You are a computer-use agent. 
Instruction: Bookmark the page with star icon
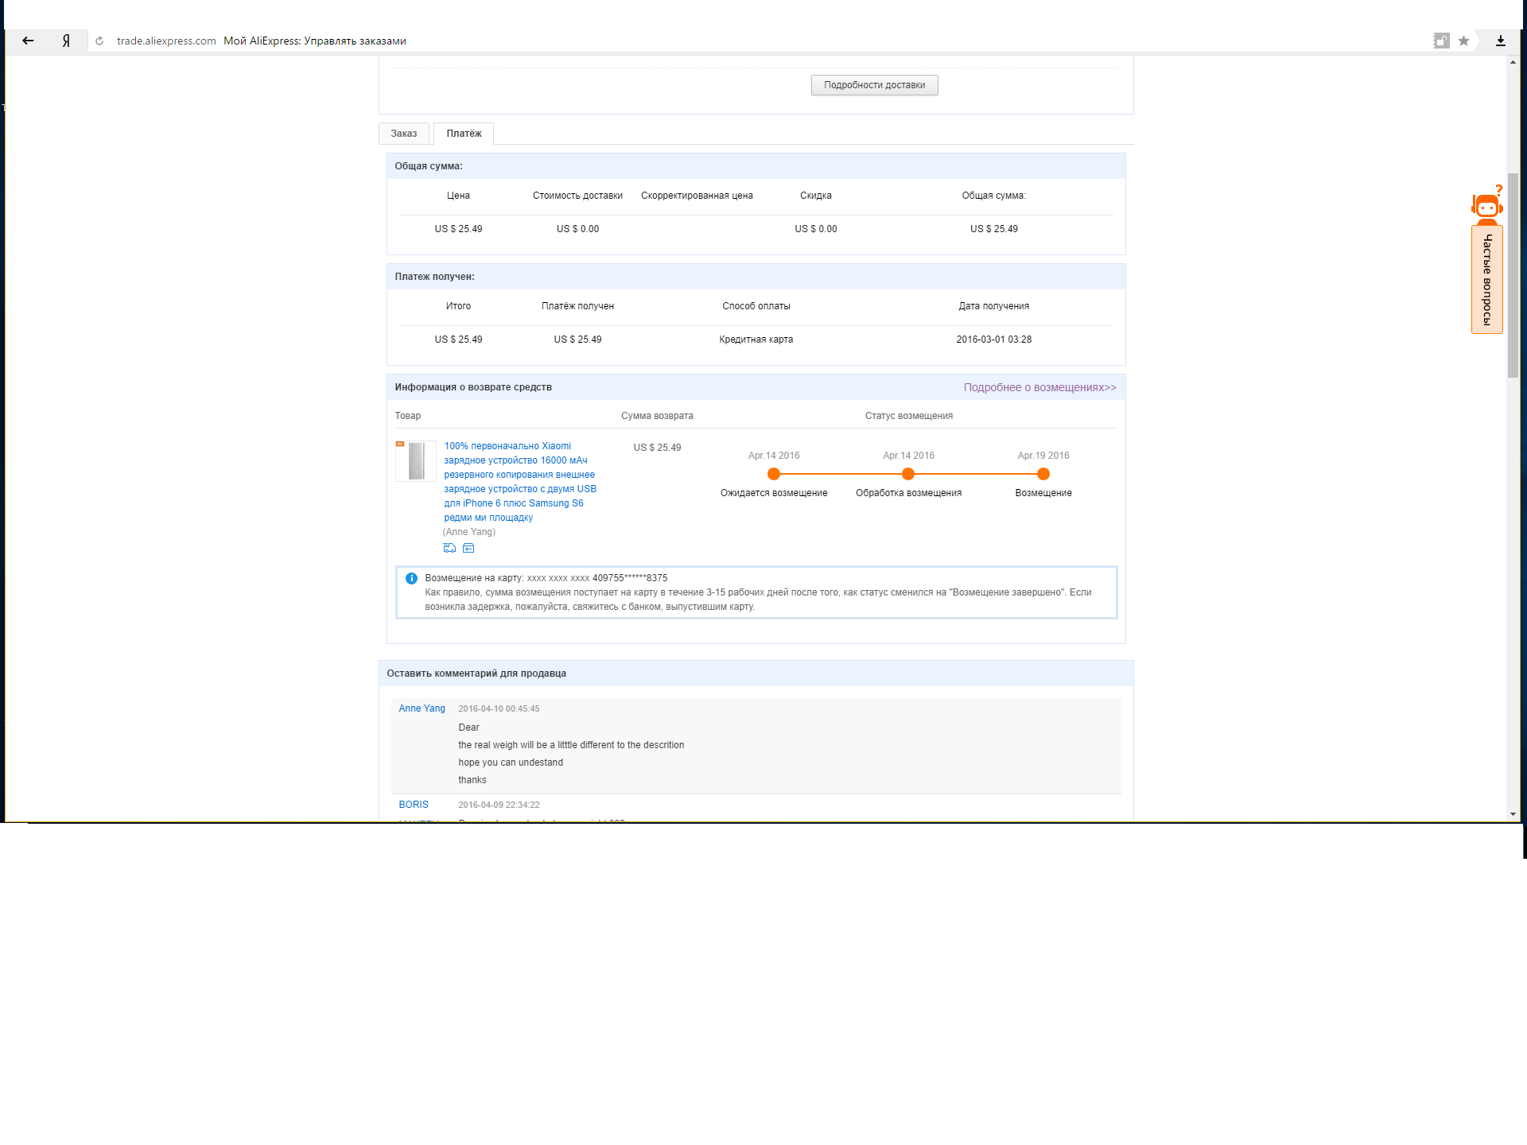[1463, 41]
